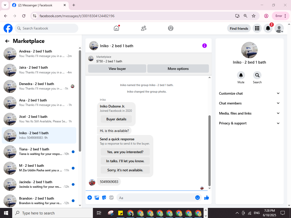Send quick reply 'Yes, are you interested?'
The image size is (291, 218).
(x=125, y=152)
